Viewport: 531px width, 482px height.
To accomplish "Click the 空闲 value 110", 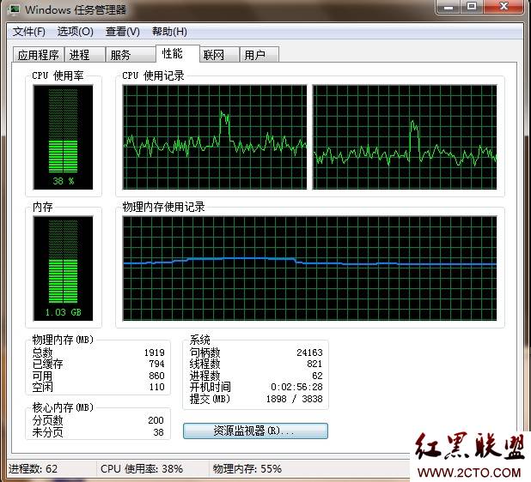I will 157,387.
